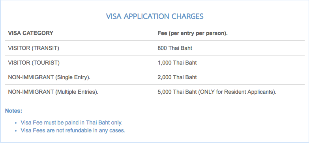
Task: Click the not refundable fees note
Action: click(73, 130)
